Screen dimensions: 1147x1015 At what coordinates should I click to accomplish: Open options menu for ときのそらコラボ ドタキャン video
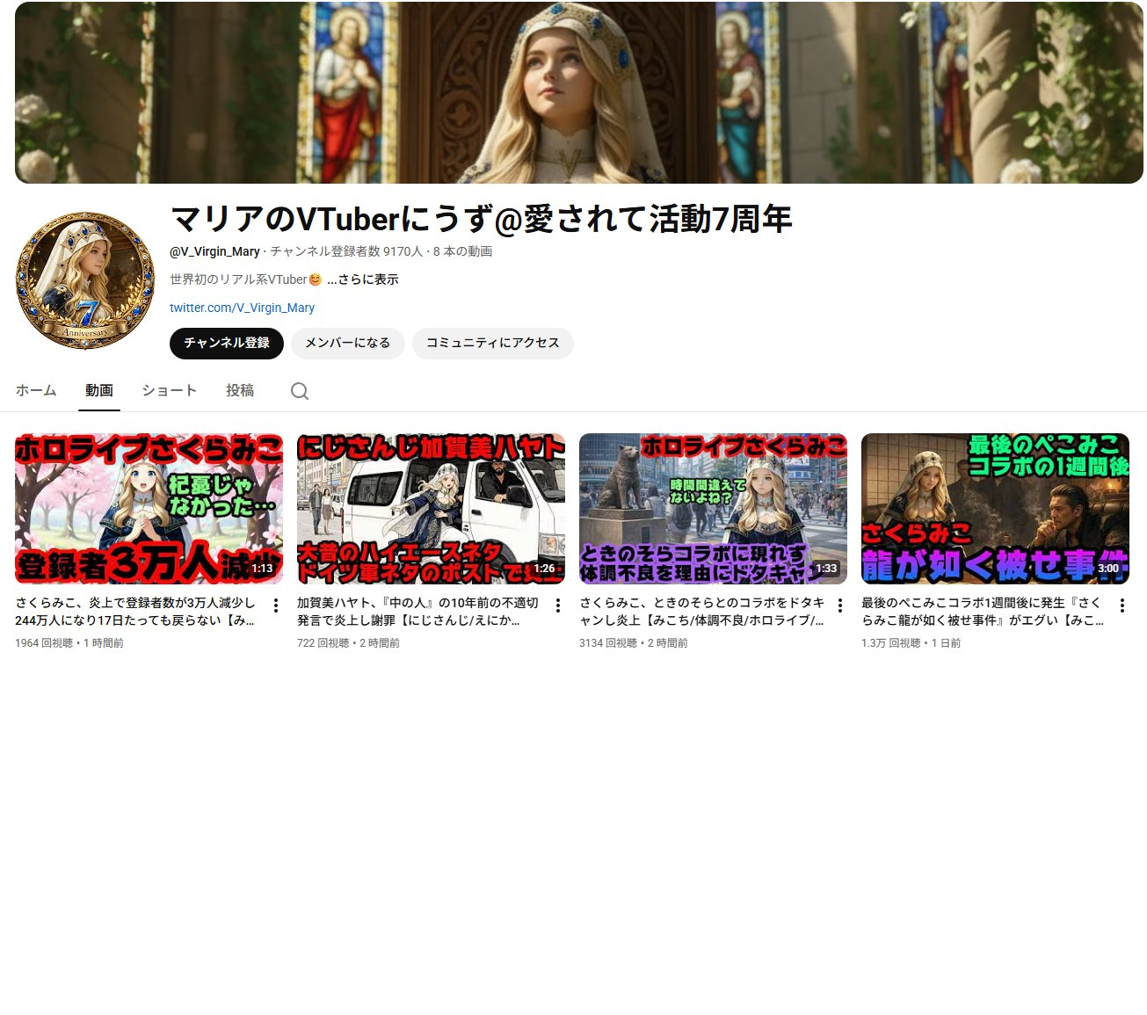[x=840, y=605]
